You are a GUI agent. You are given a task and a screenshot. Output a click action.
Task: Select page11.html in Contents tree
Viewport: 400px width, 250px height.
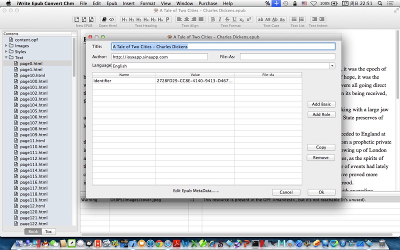[32, 140]
